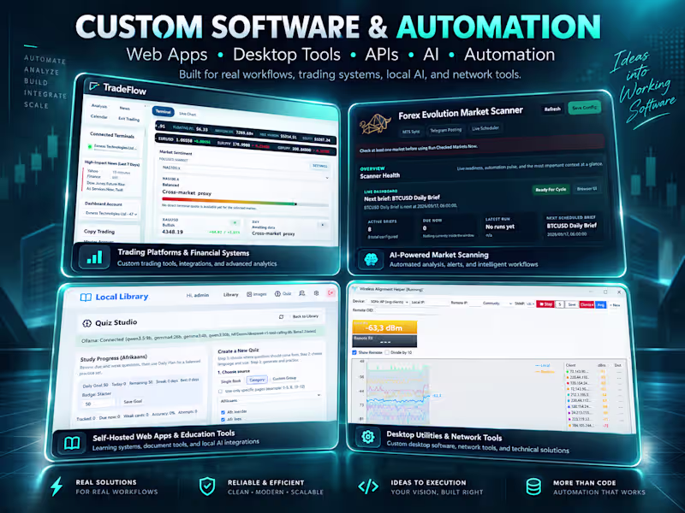685x513 pixels.
Task: Click the bull logo in Forex Evolution Market Scanner
Action: [x=375, y=123]
